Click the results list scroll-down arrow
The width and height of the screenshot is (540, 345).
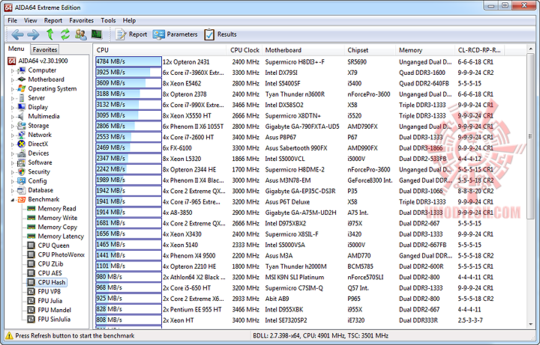(x=530, y=324)
